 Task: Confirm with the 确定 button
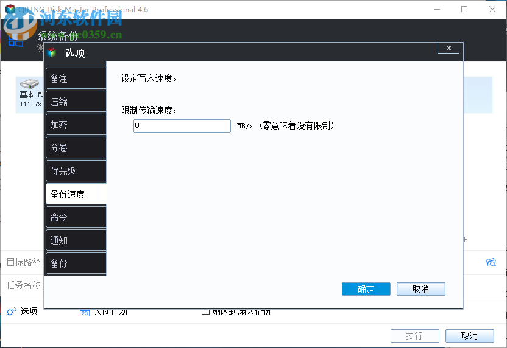pyautogui.click(x=366, y=289)
